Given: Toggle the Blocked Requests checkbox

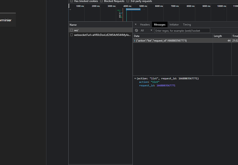Looking at the screenshot, I should pos(101,1).
